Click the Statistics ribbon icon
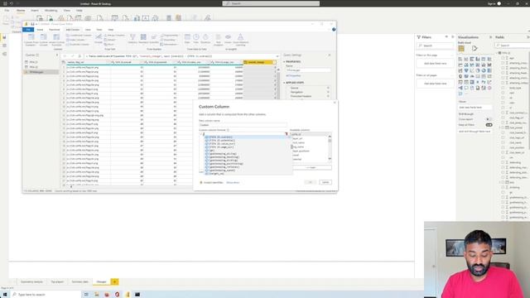 pos(132,37)
